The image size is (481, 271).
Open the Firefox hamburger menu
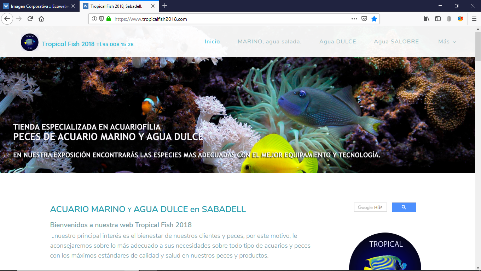coord(474,19)
